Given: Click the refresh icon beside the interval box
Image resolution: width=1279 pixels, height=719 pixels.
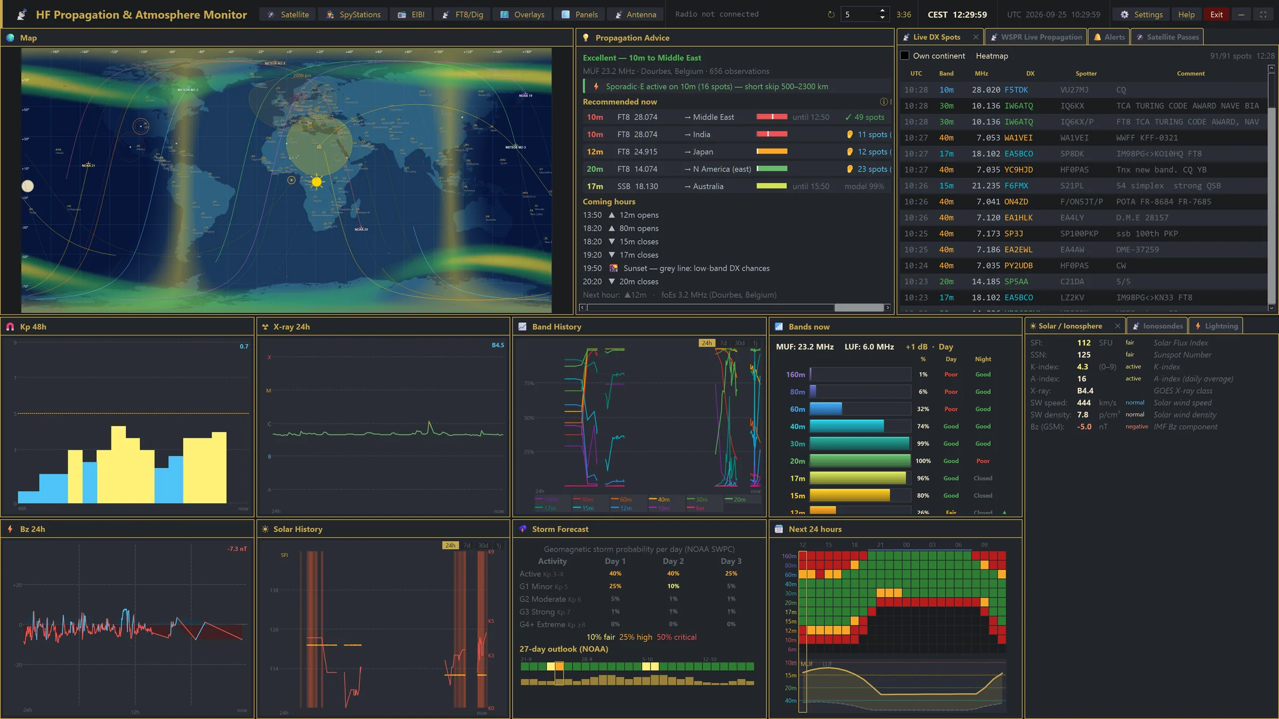Looking at the screenshot, I should 831,14.
